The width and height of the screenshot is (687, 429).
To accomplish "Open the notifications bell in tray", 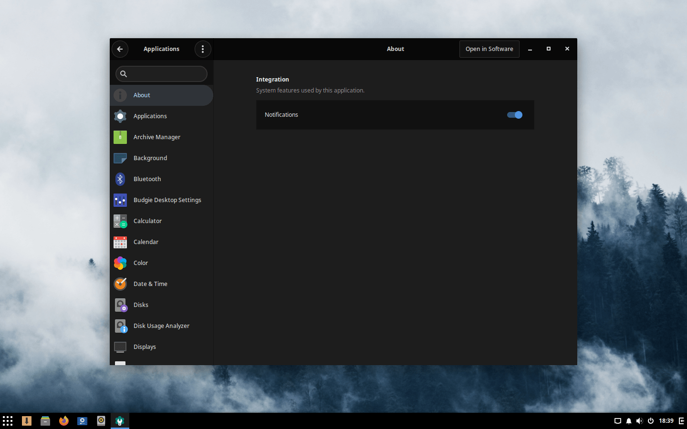I will (629, 421).
